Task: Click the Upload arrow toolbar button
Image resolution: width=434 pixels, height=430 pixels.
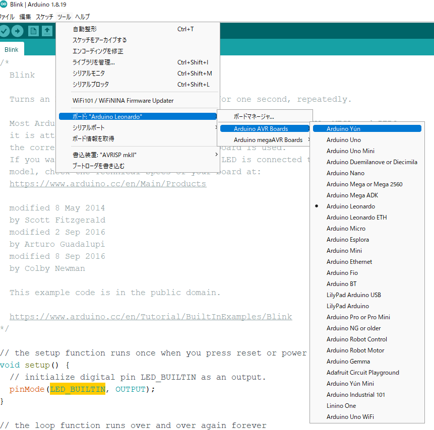Action: pyautogui.click(x=17, y=31)
